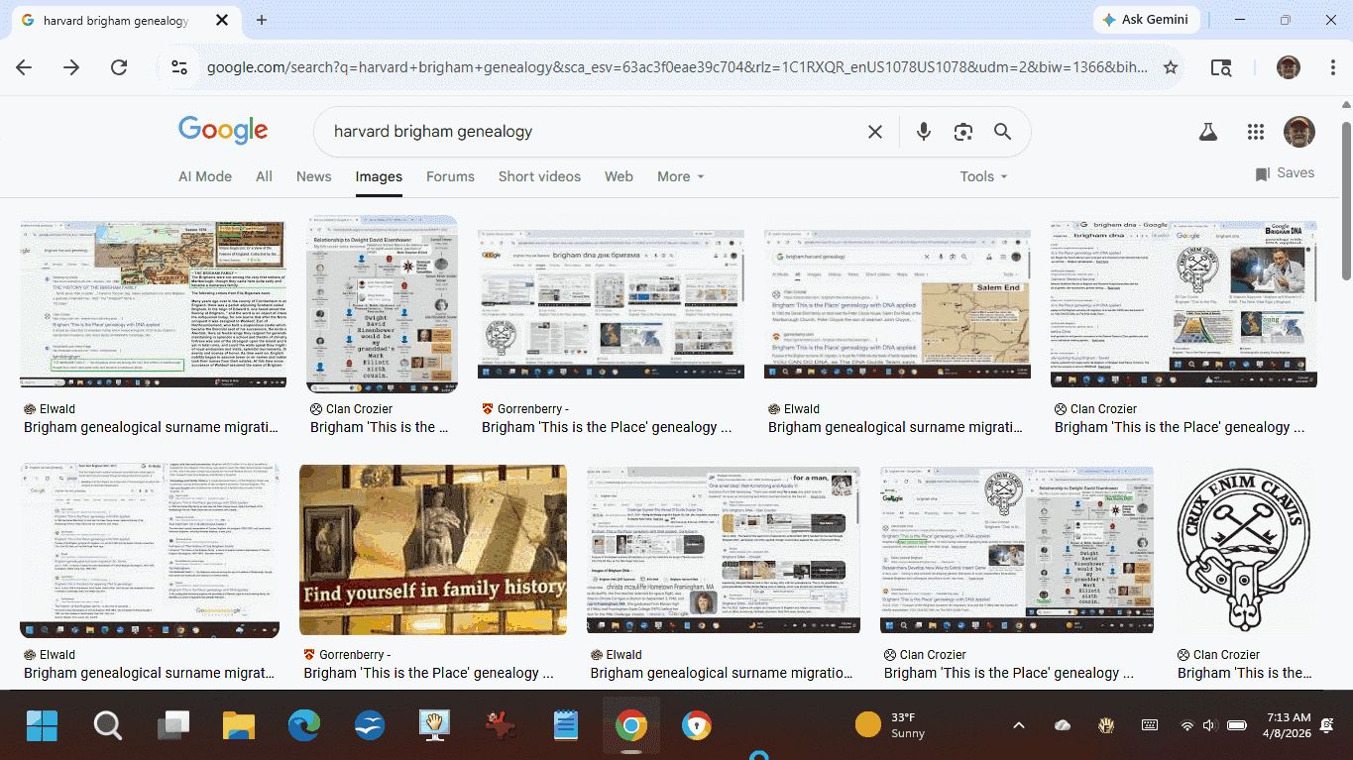The width and height of the screenshot is (1353, 760).
Task: Click the magnifier search submit icon
Action: point(1002,132)
